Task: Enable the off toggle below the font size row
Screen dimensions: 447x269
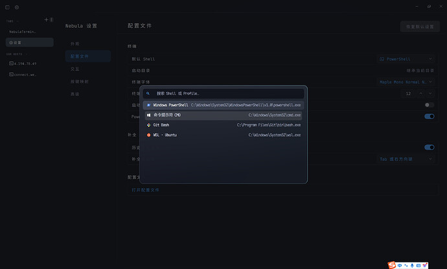Action: click(x=430, y=105)
